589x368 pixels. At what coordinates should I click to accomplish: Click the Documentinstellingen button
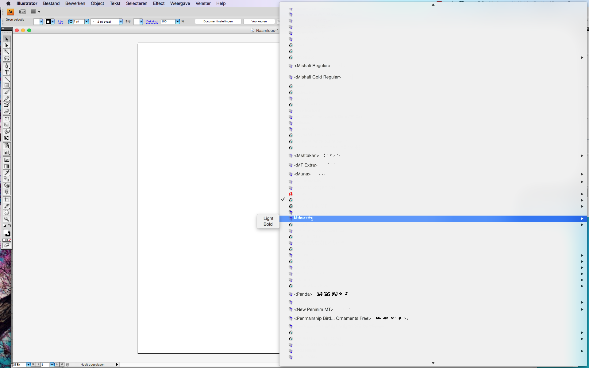click(x=218, y=21)
